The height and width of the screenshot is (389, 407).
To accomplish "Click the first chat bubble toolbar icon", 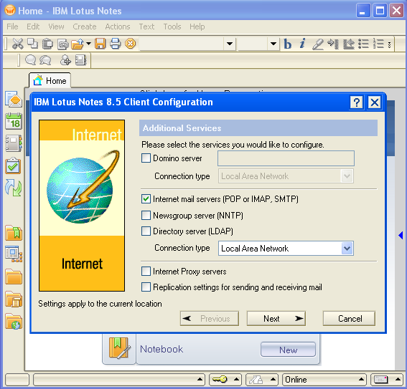I will [x=30, y=60].
